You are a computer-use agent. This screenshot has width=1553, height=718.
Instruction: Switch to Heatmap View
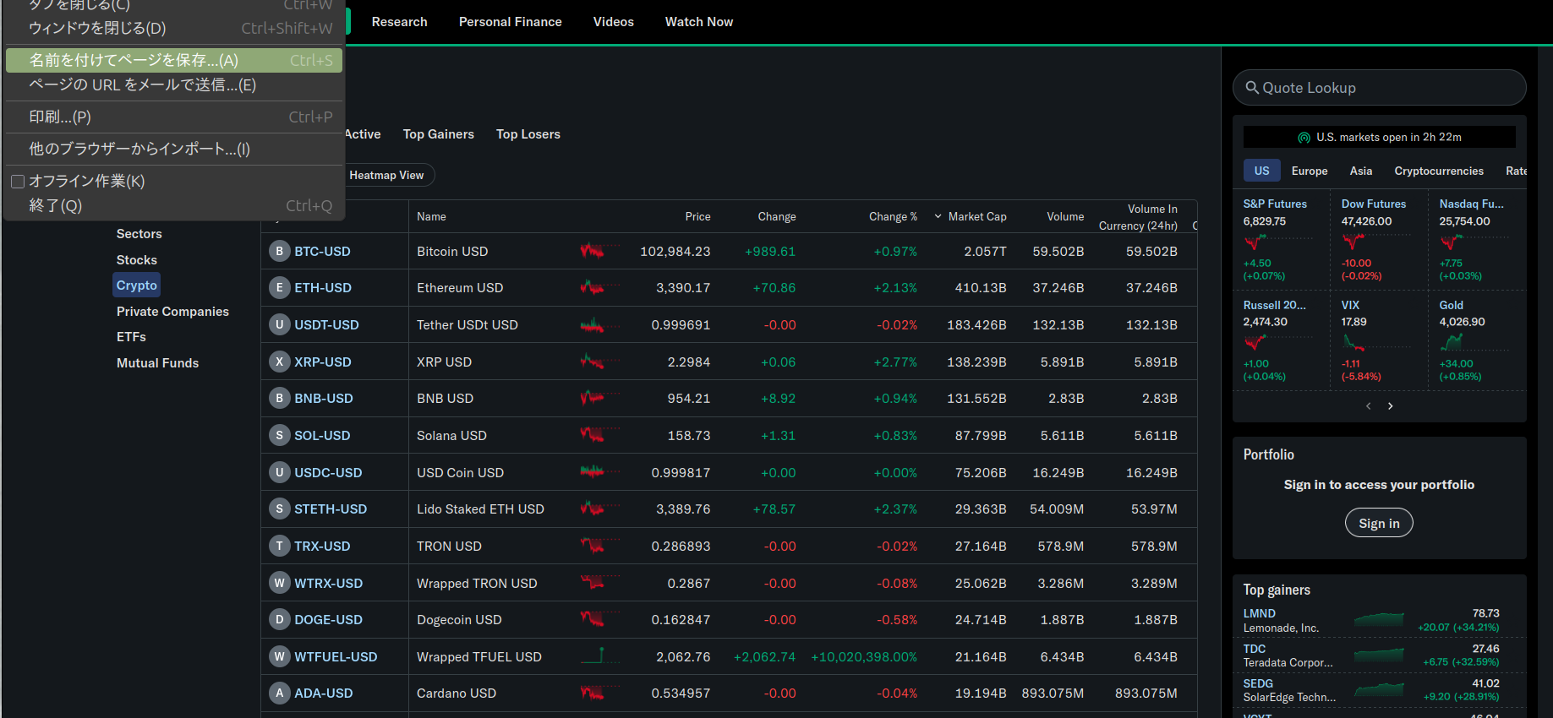[386, 176]
